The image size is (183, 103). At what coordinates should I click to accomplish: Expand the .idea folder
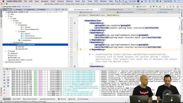click(x=6, y=14)
